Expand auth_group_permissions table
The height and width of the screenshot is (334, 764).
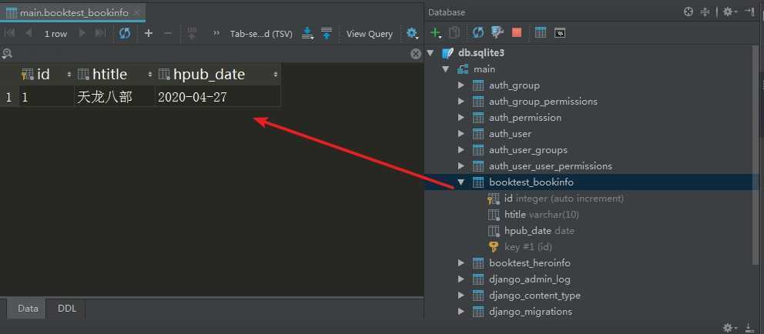click(x=461, y=102)
